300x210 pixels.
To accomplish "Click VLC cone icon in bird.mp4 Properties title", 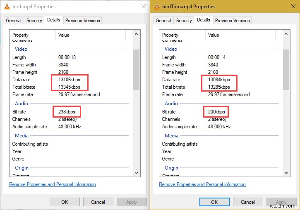I will pyautogui.click(x=7, y=6).
